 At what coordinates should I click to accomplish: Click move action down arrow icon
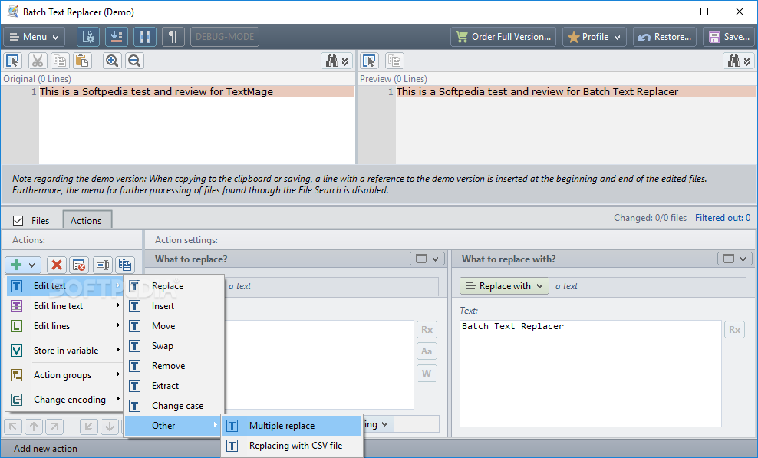tap(110, 427)
